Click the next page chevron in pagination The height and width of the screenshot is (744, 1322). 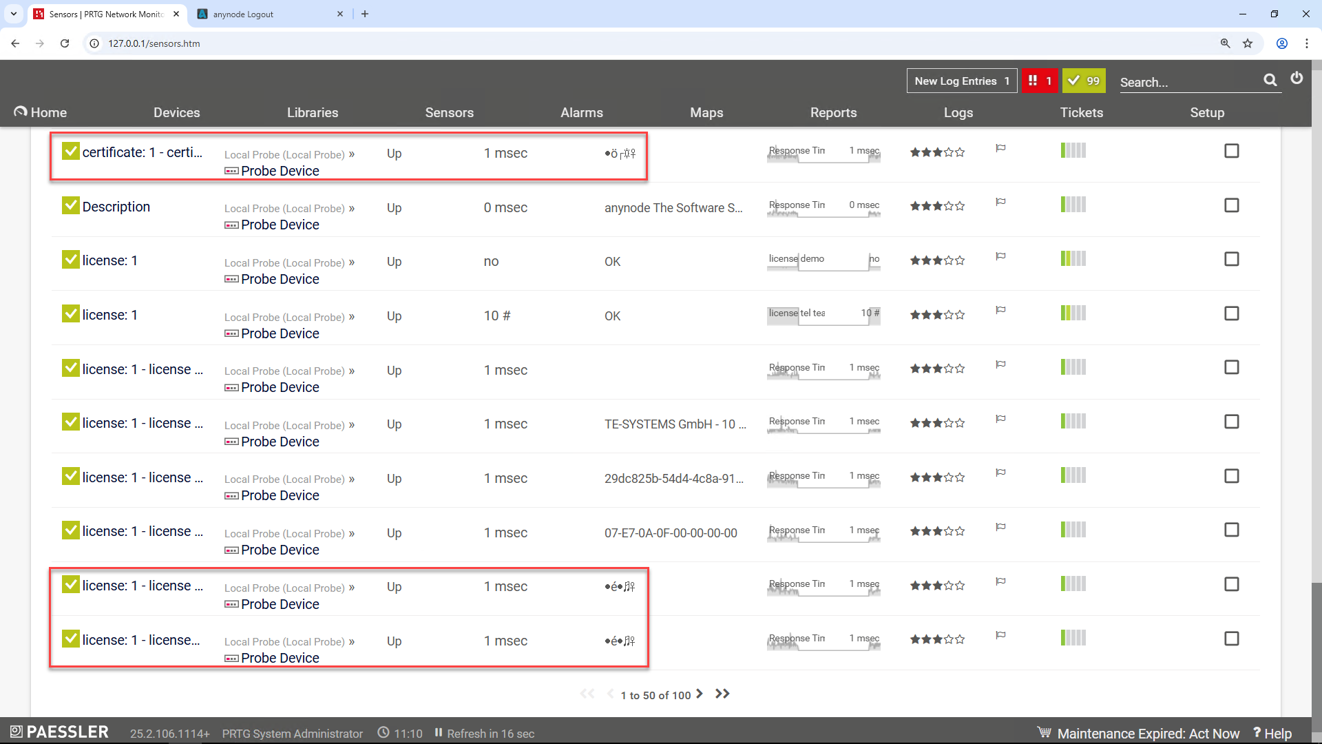pyautogui.click(x=700, y=694)
